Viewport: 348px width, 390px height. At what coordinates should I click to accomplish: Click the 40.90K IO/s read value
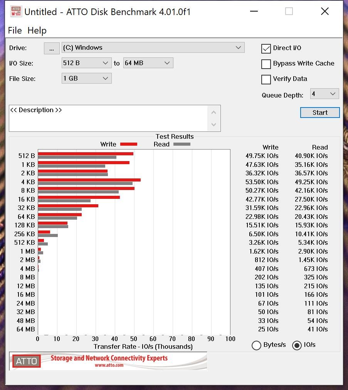pos(311,156)
